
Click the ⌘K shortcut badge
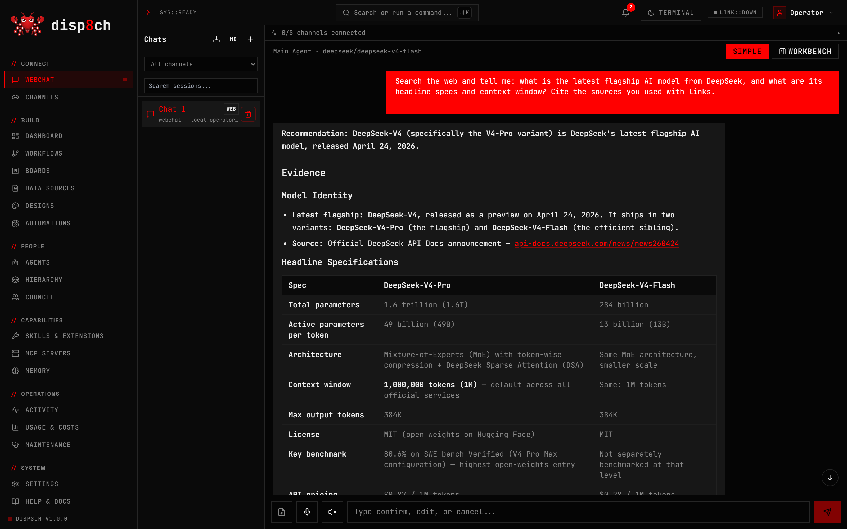coord(465,13)
